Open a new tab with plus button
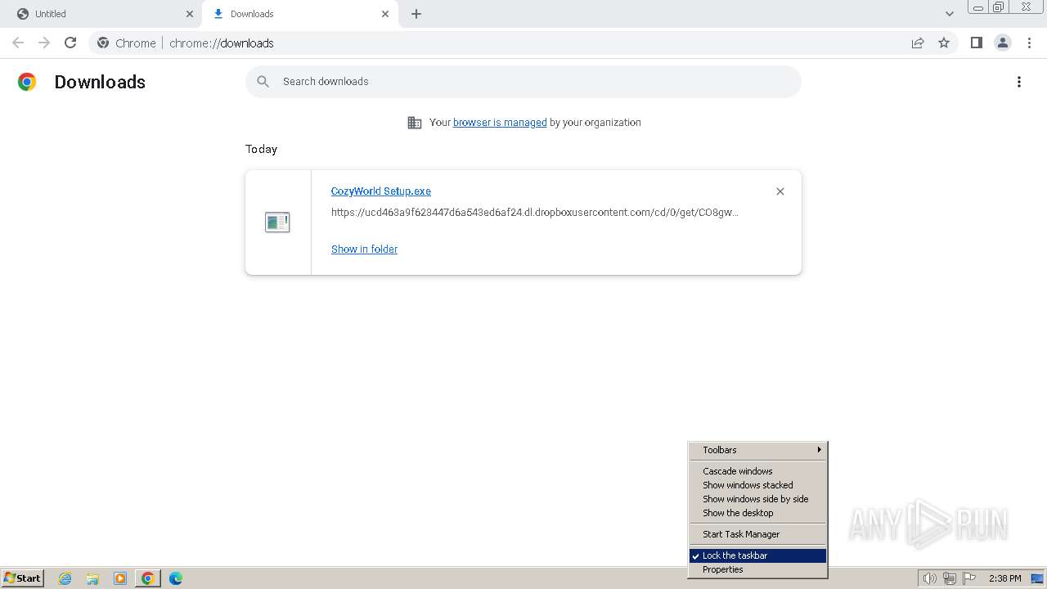The image size is (1047, 589). tap(416, 14)
